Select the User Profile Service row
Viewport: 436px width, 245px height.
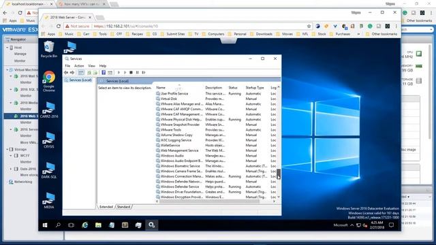[x=216, y=94]
